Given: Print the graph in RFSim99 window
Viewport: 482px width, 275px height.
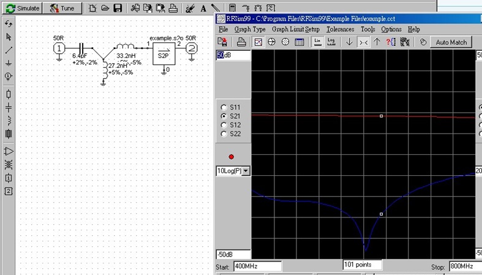Looking at the screenshot, I should click(241, 42).
